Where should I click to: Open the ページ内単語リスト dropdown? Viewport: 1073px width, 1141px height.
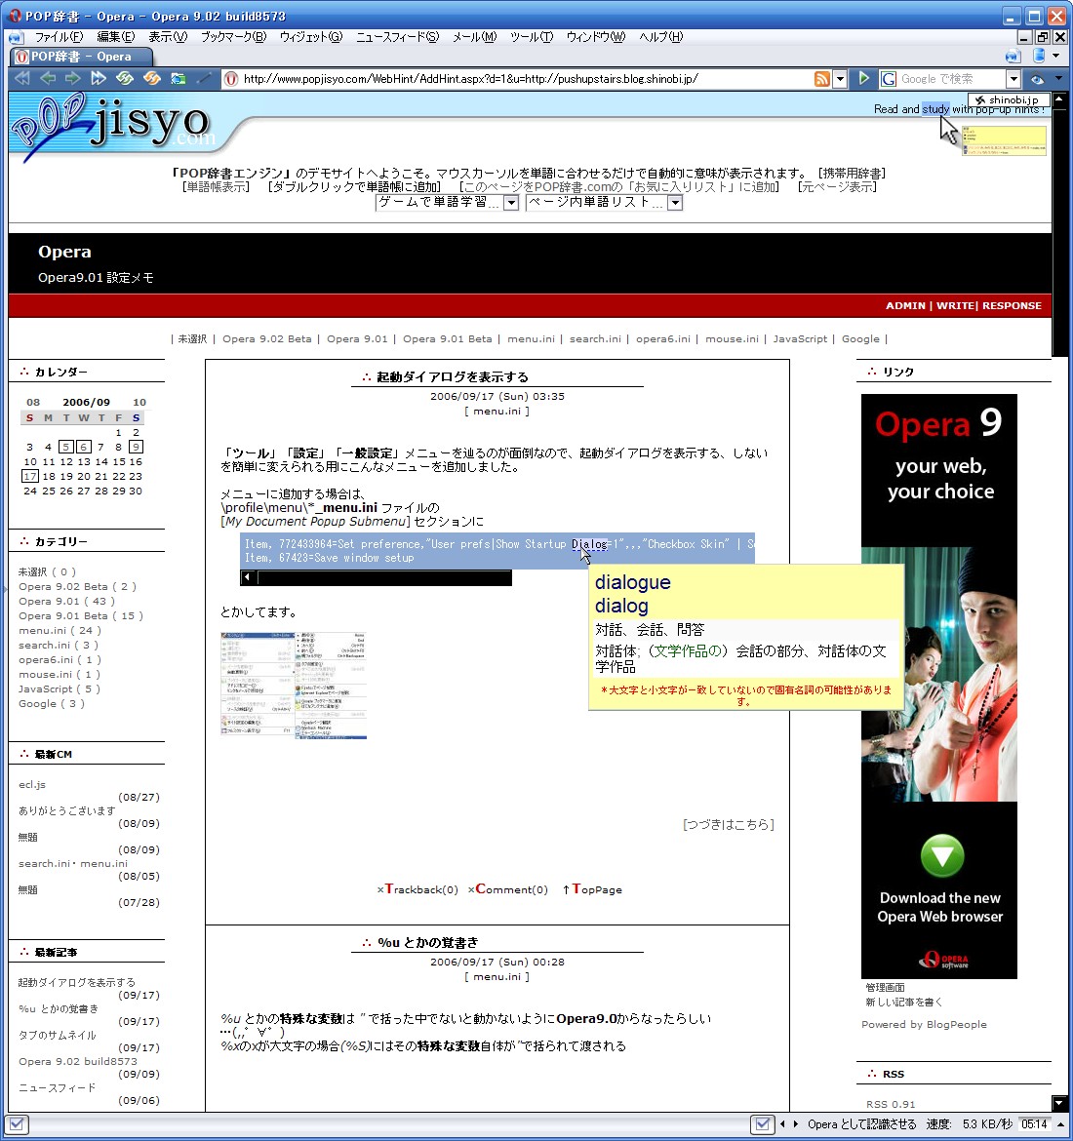(604, 202)
